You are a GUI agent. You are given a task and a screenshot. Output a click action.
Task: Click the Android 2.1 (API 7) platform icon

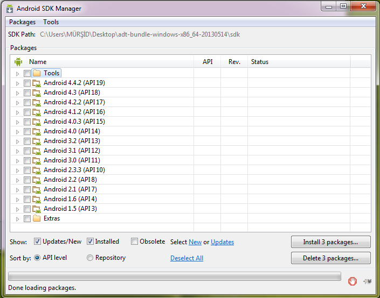pos(37,189)
